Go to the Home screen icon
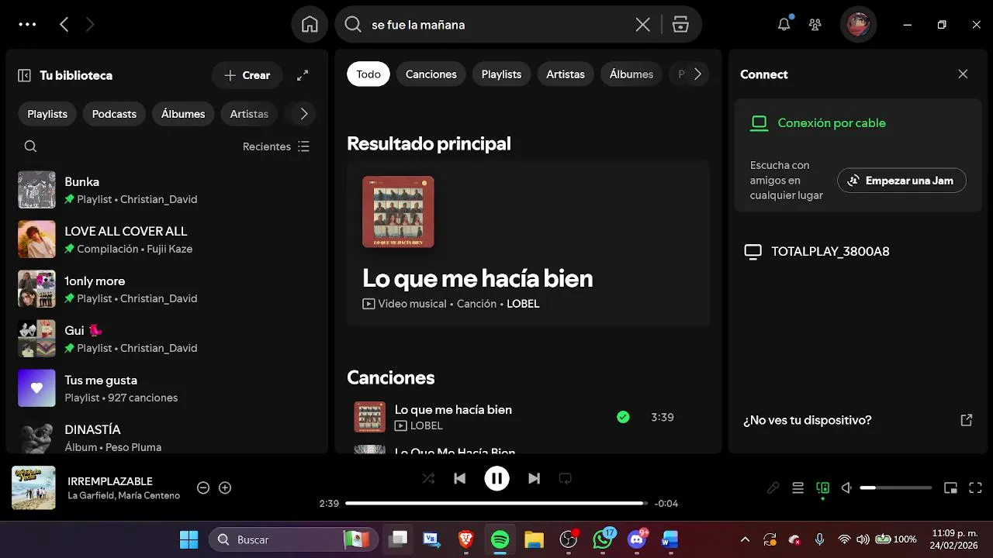The image size is (993, 558). coord(310,25)
